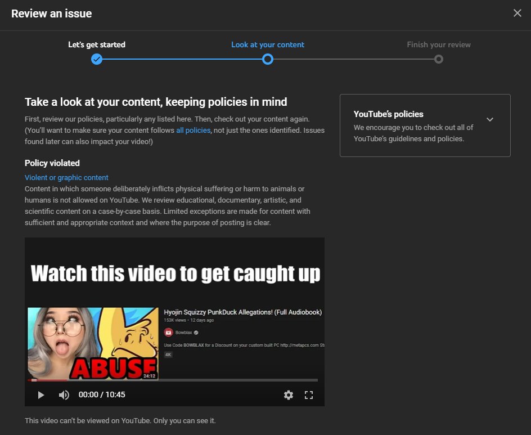Click the video progress bar
This screenshot has height=435, width=531.
(x=173, y=380)
